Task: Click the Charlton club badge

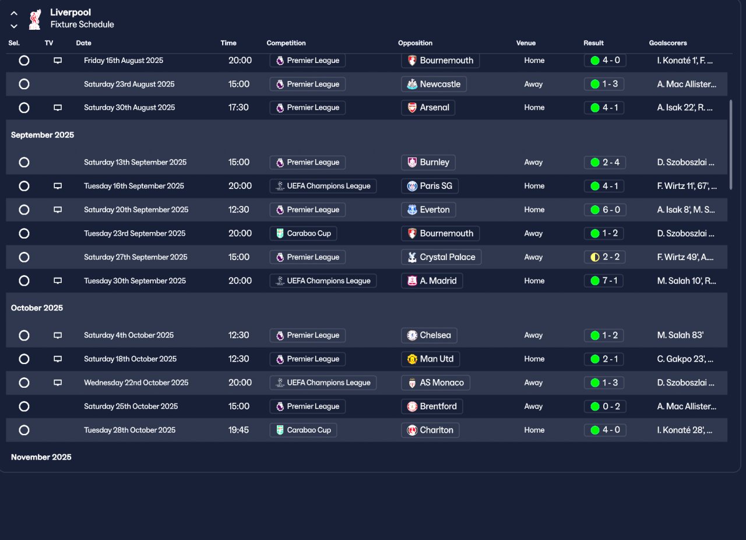Action: pos(412,430)
